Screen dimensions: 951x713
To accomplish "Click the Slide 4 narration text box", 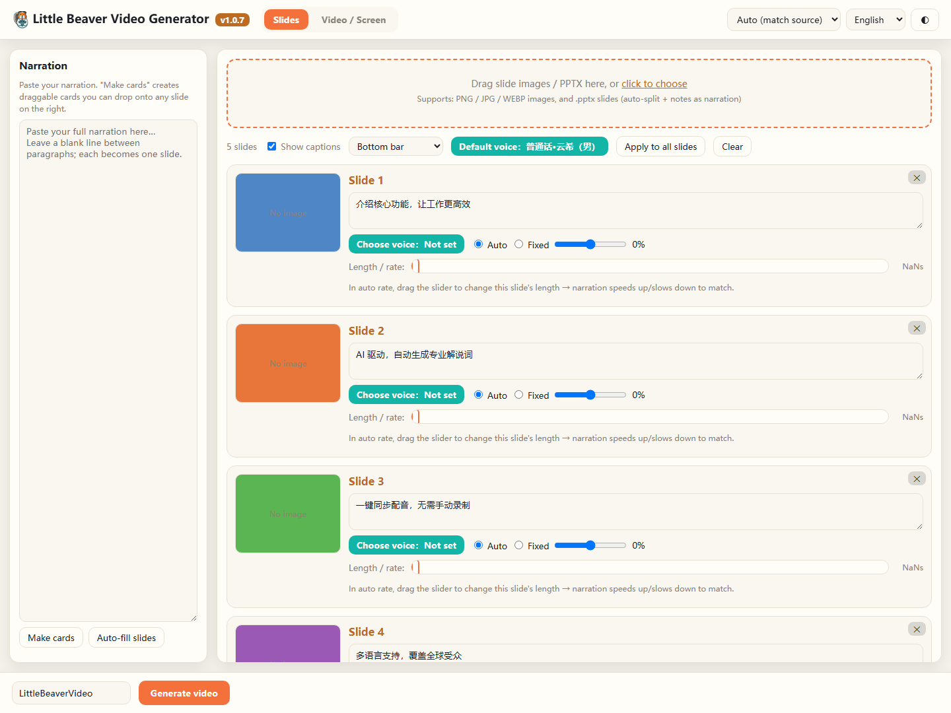I will pyautogui.click(x=636, y=653).
